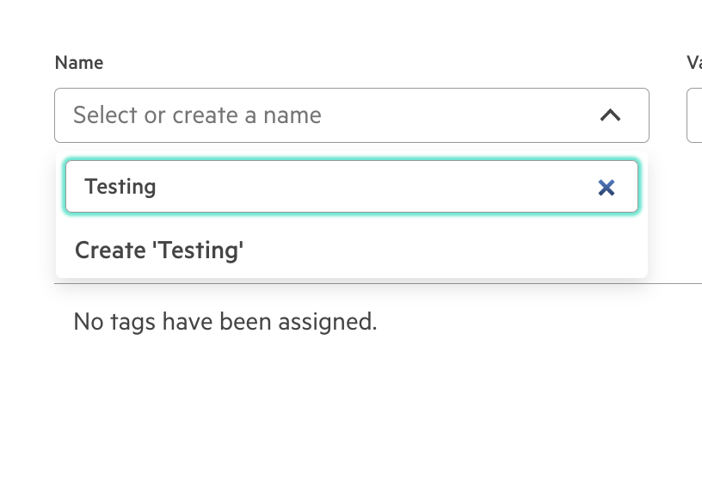Focus the name filter box containing 'Testing'
Viewport: 702px width, 482px height.
tap(327, 187)
